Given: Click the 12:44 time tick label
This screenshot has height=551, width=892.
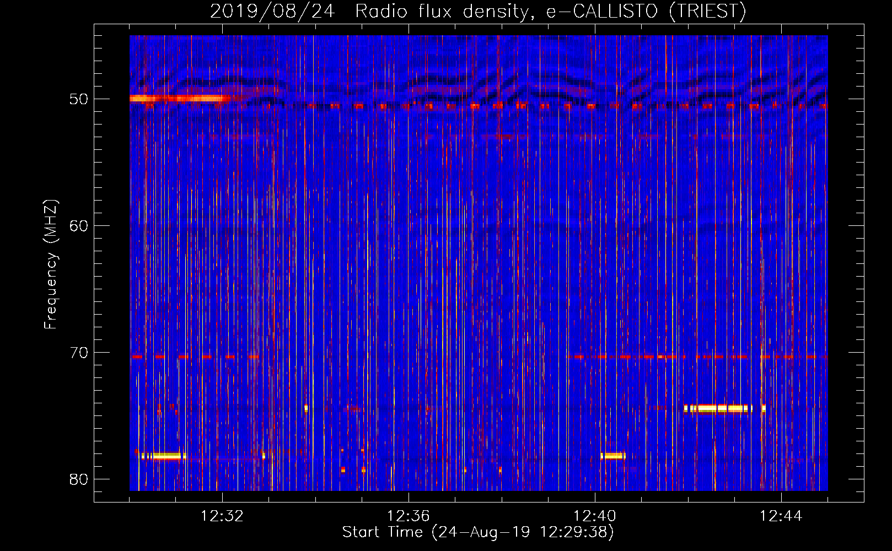Looking at the screenshot, I should [x=781, y=516].
